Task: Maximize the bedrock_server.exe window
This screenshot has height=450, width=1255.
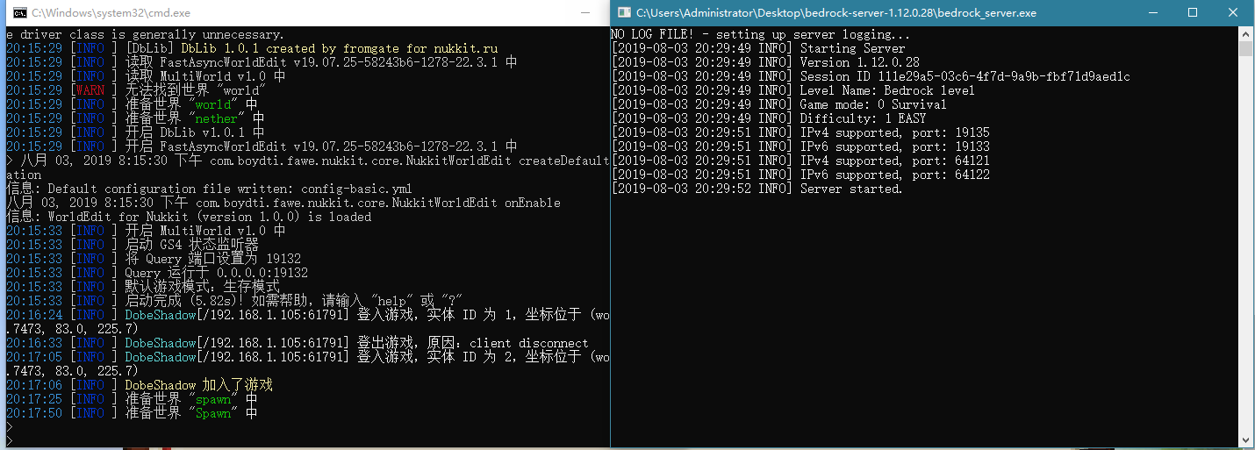Action: 1192,13
